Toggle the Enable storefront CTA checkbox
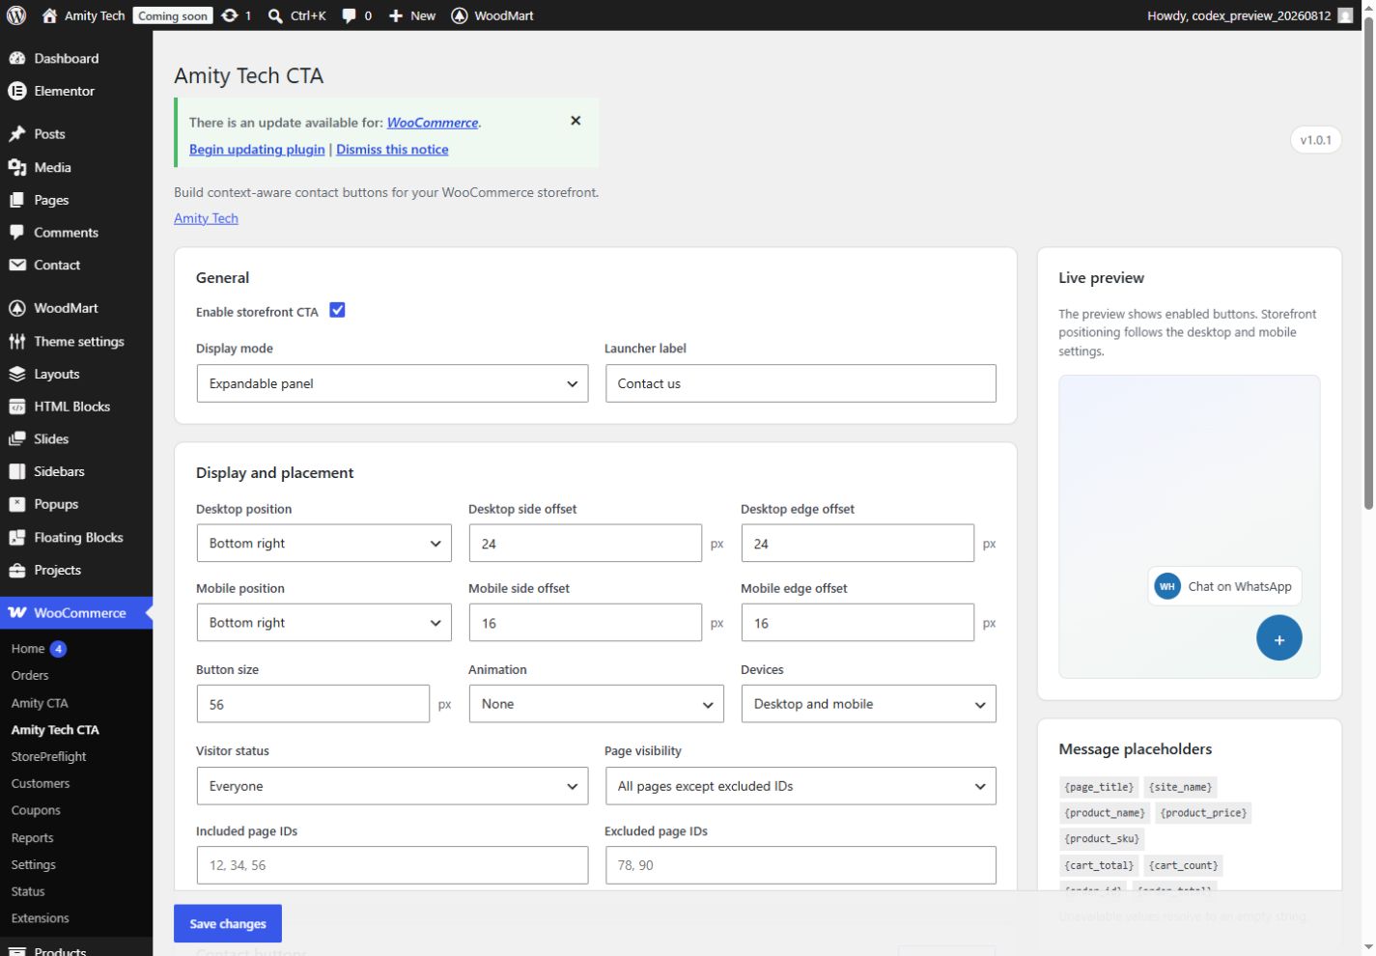The width and height of the screenshot is (1376, 956). pos(337,310)
